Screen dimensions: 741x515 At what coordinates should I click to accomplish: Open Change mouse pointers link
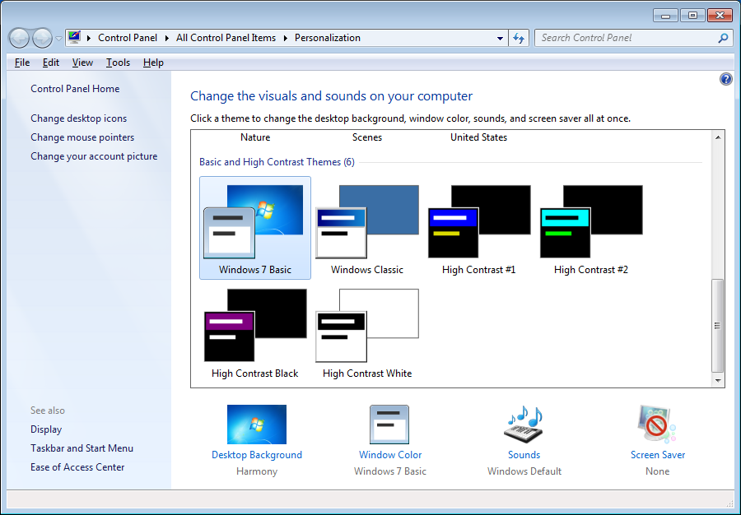[82, 137]
